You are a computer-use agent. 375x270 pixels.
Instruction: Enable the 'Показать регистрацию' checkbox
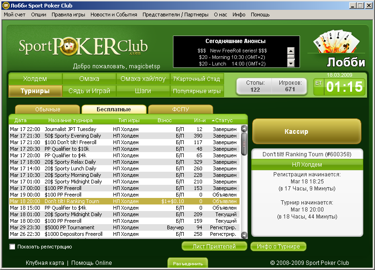(12, 247)
